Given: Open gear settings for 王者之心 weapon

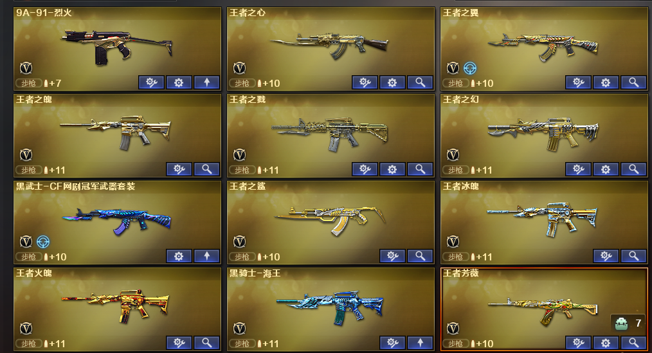Looking at the screenshot, I should (392, 82).
